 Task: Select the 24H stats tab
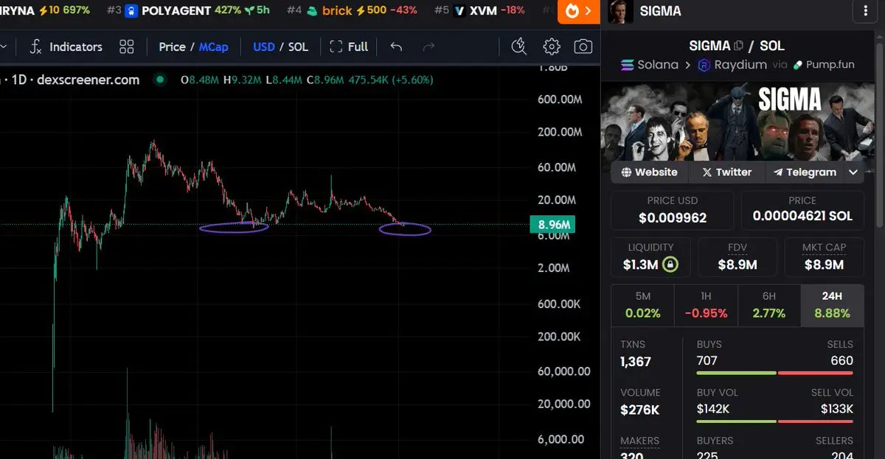click(x=832, y=306)
